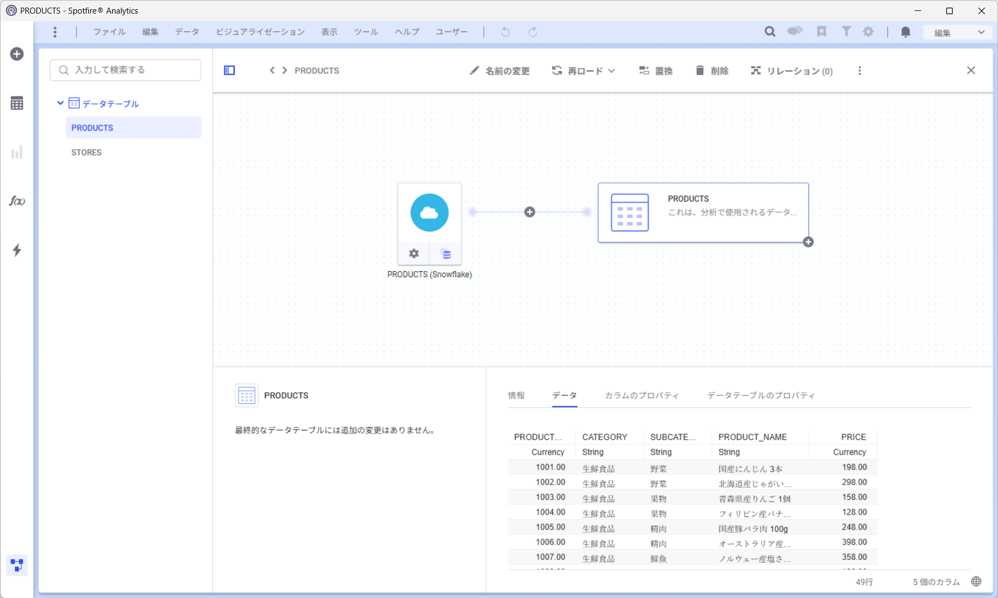Image resolution: width=998 pixels, height=598 pixels.
Task: Add a transformation with the plus on connector
Action: (530, 212)
